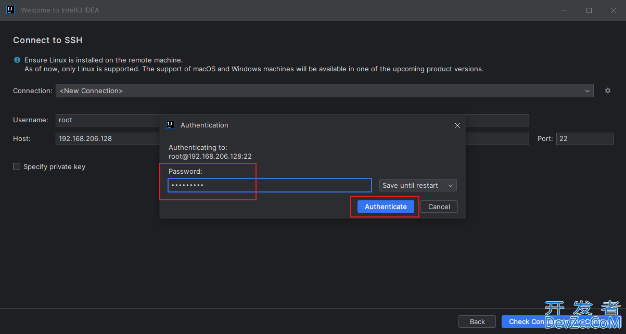The width and height of the screenshot is (626, 334).
Task: Click the Port field showing 22
Action: tap(585, 139)
